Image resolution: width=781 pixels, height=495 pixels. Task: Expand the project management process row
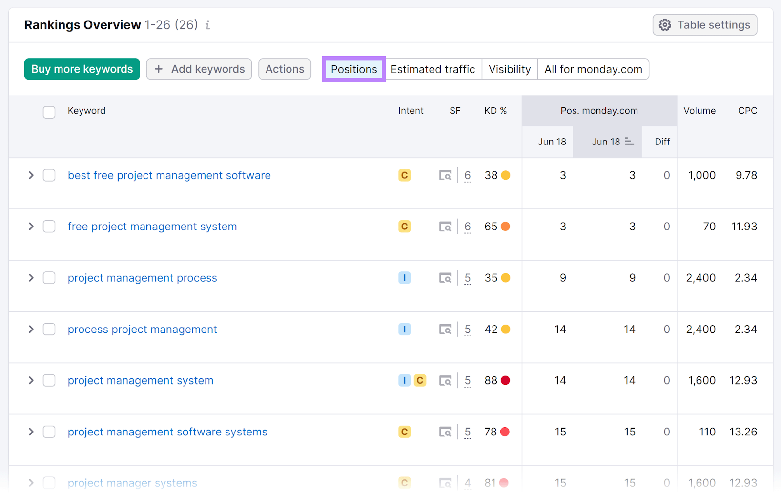point(31,278)
